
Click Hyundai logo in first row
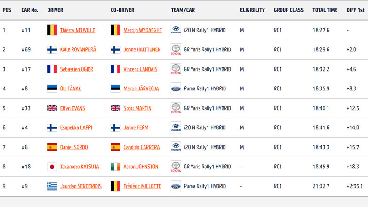point(176,30)
